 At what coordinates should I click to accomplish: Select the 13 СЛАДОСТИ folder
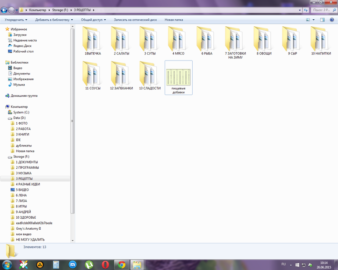click(x=150, y=75)
